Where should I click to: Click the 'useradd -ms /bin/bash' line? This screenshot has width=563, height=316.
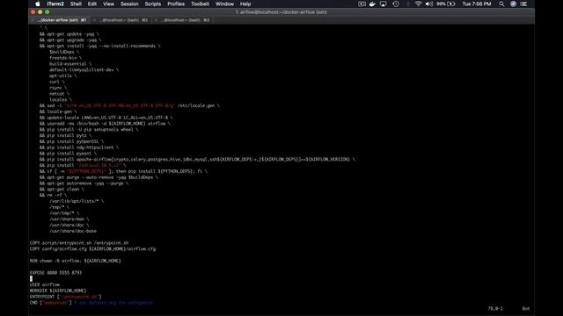105,124
